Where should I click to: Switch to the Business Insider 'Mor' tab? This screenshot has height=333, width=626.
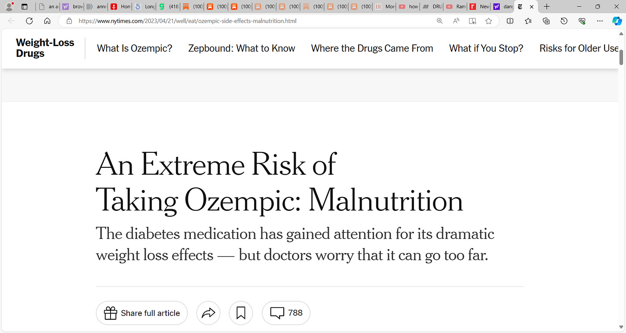coord(385,7)
